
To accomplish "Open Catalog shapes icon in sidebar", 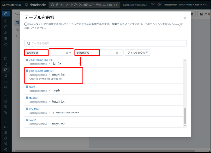I will coord(6,33).
